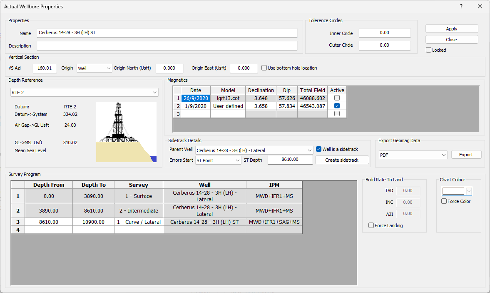Image resolution: width=490 pixels, height=293 pixels.
Task: Enable the Force Landing checkbox
Action: (x=371, y=225)
